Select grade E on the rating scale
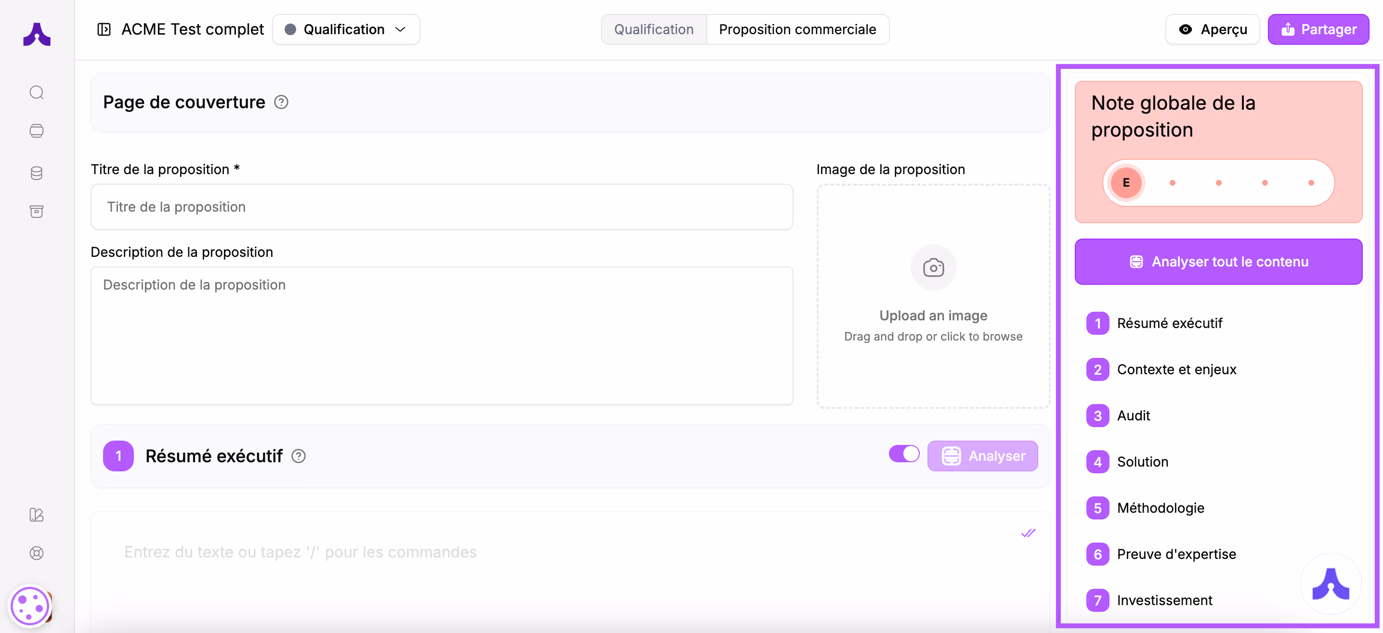 1126,182
